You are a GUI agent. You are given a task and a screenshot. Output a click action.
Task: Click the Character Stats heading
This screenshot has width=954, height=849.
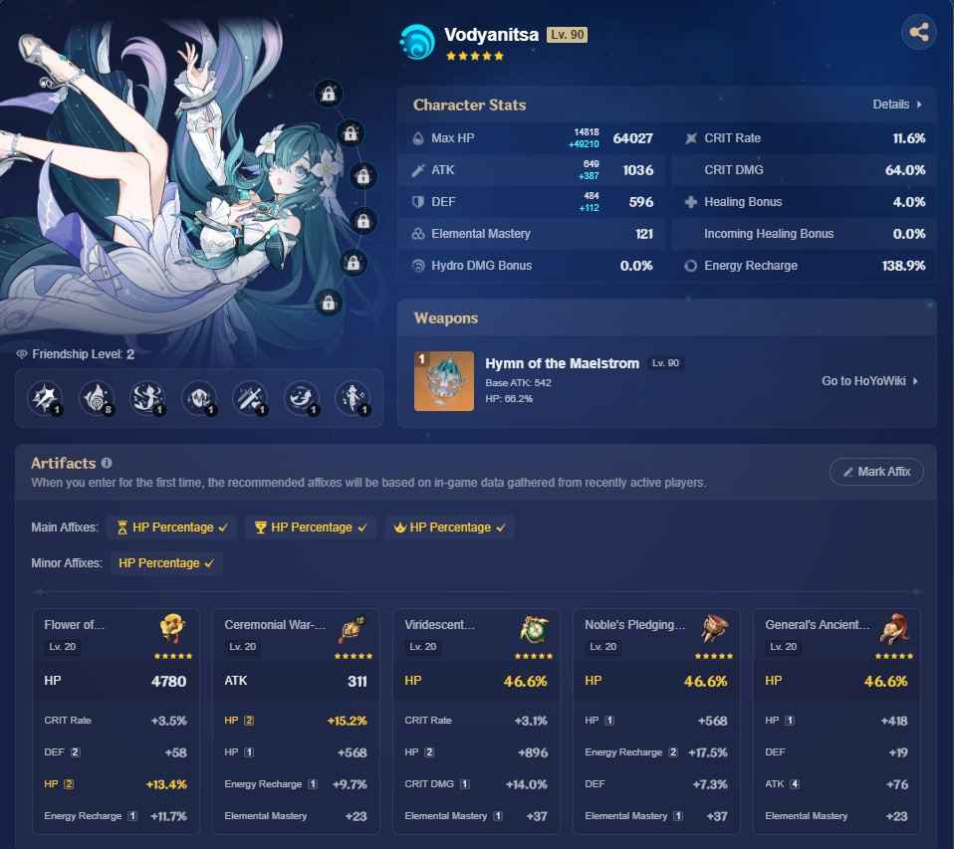pyautogui.click(x=470, y=105)
